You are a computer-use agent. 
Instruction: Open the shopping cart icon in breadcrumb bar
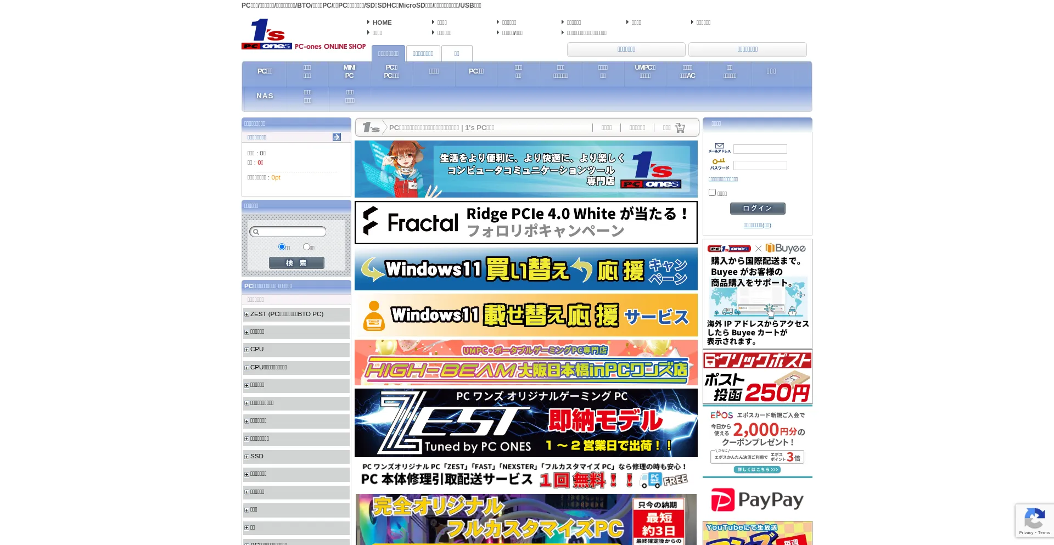click(680, 128)
